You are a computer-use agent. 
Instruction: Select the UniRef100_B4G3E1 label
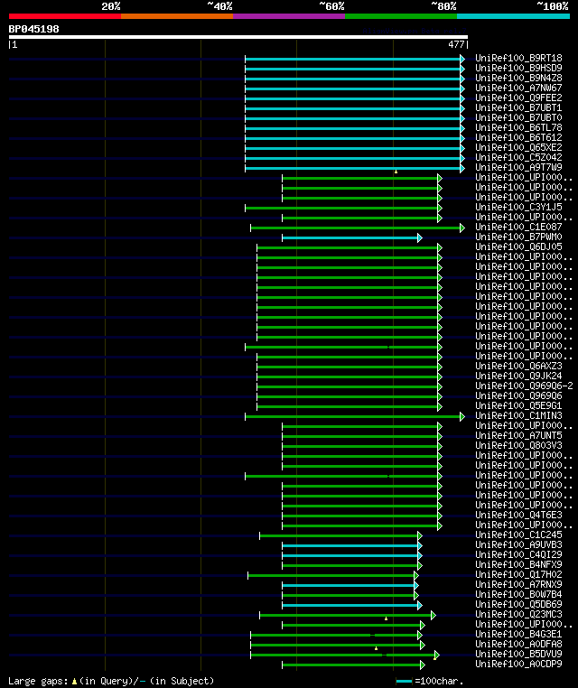tap(518, 634)
